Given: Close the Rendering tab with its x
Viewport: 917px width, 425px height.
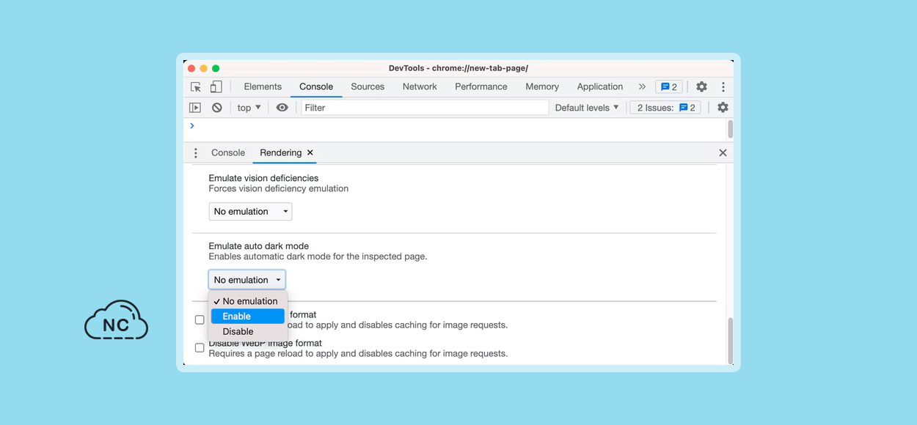Looking at the screenshot, I should [x=310, y=153].
